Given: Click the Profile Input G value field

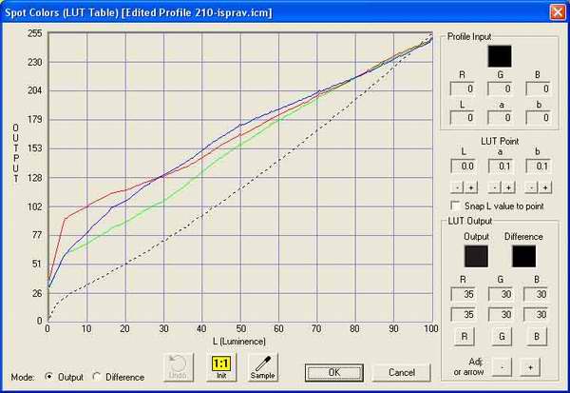Looking at the screenshot, I should [500, 88].
